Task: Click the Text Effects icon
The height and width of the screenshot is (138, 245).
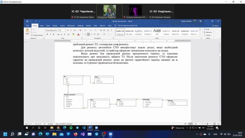Action: tap(69, 34)
